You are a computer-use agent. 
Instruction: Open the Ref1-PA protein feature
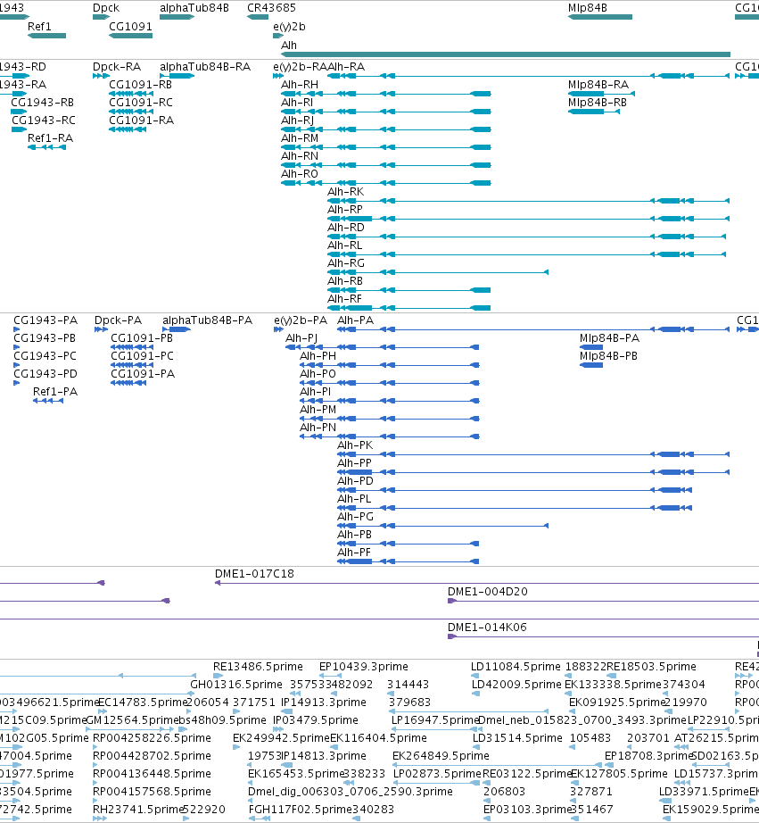(48, 401)
